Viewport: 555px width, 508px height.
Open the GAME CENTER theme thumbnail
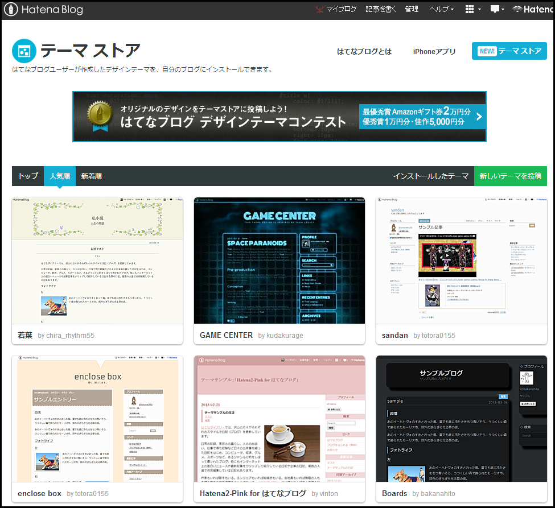pos(279,261)
